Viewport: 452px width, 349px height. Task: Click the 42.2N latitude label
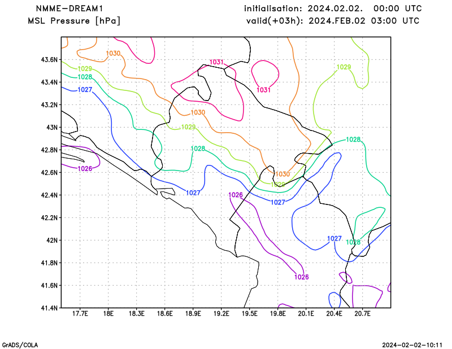[49, 217]
